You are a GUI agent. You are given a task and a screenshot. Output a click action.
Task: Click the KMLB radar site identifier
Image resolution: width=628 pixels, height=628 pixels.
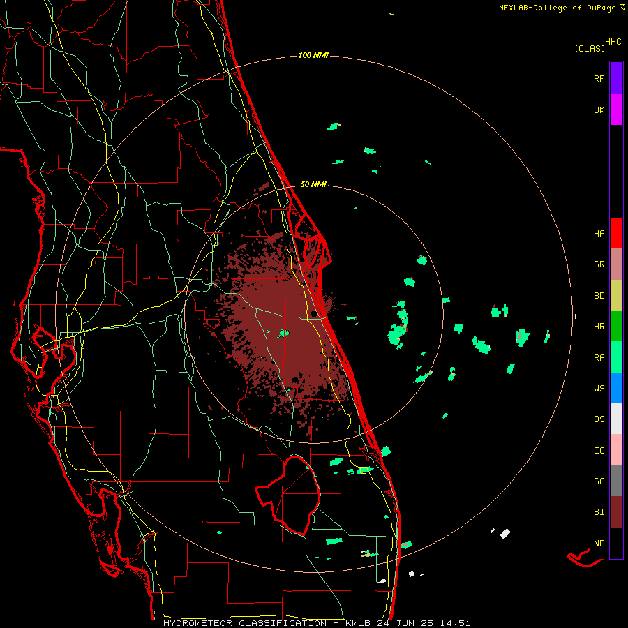[359, 623]
